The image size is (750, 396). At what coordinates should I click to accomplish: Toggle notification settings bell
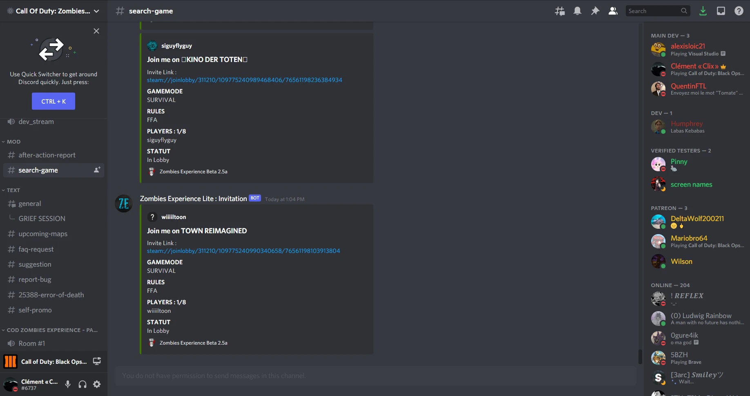tap(577, 11)
